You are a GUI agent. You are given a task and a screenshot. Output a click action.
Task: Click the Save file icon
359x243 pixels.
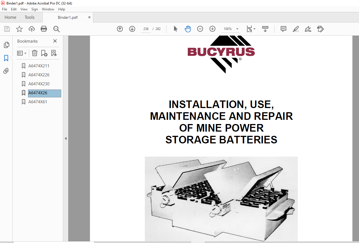[x=7, y=29]
